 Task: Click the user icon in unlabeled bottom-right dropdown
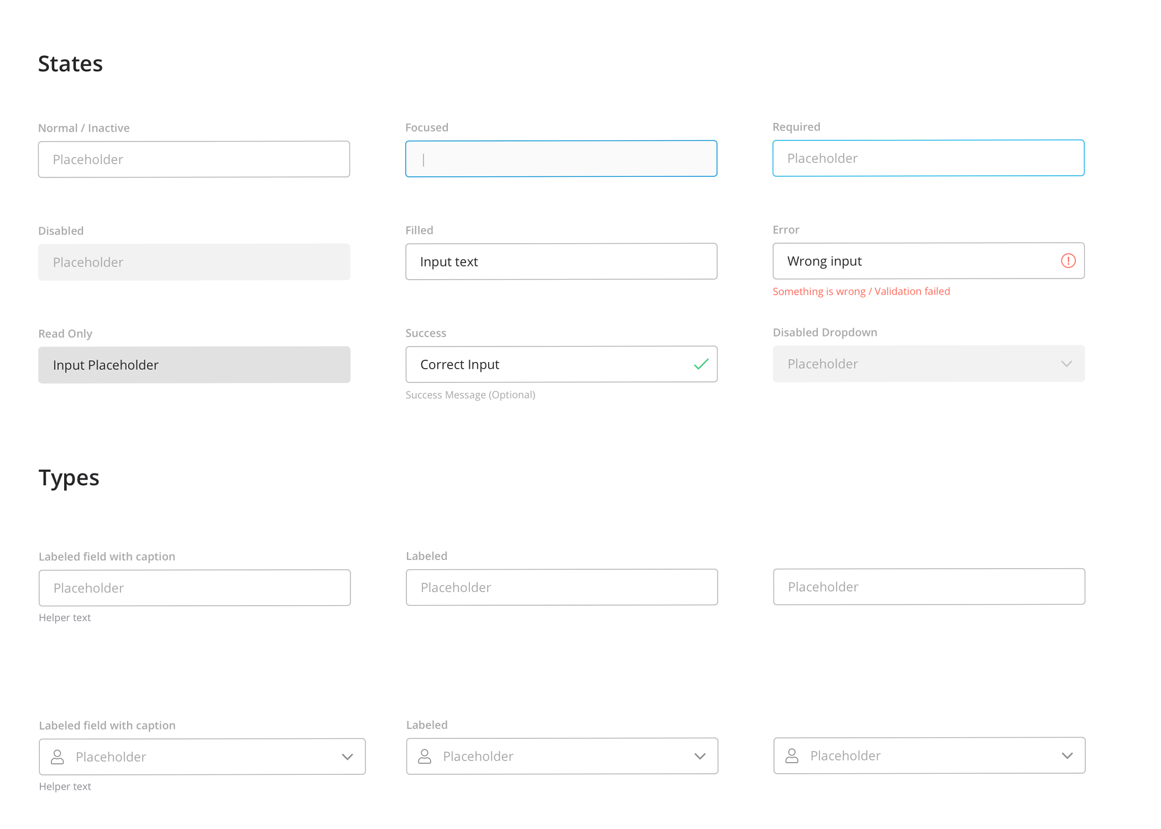click(792, 755)
